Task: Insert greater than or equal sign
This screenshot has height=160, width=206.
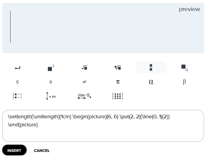Action: (51, 82)
